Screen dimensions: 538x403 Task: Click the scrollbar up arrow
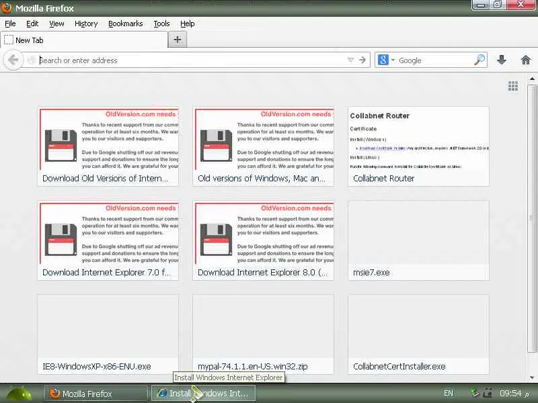532,79
